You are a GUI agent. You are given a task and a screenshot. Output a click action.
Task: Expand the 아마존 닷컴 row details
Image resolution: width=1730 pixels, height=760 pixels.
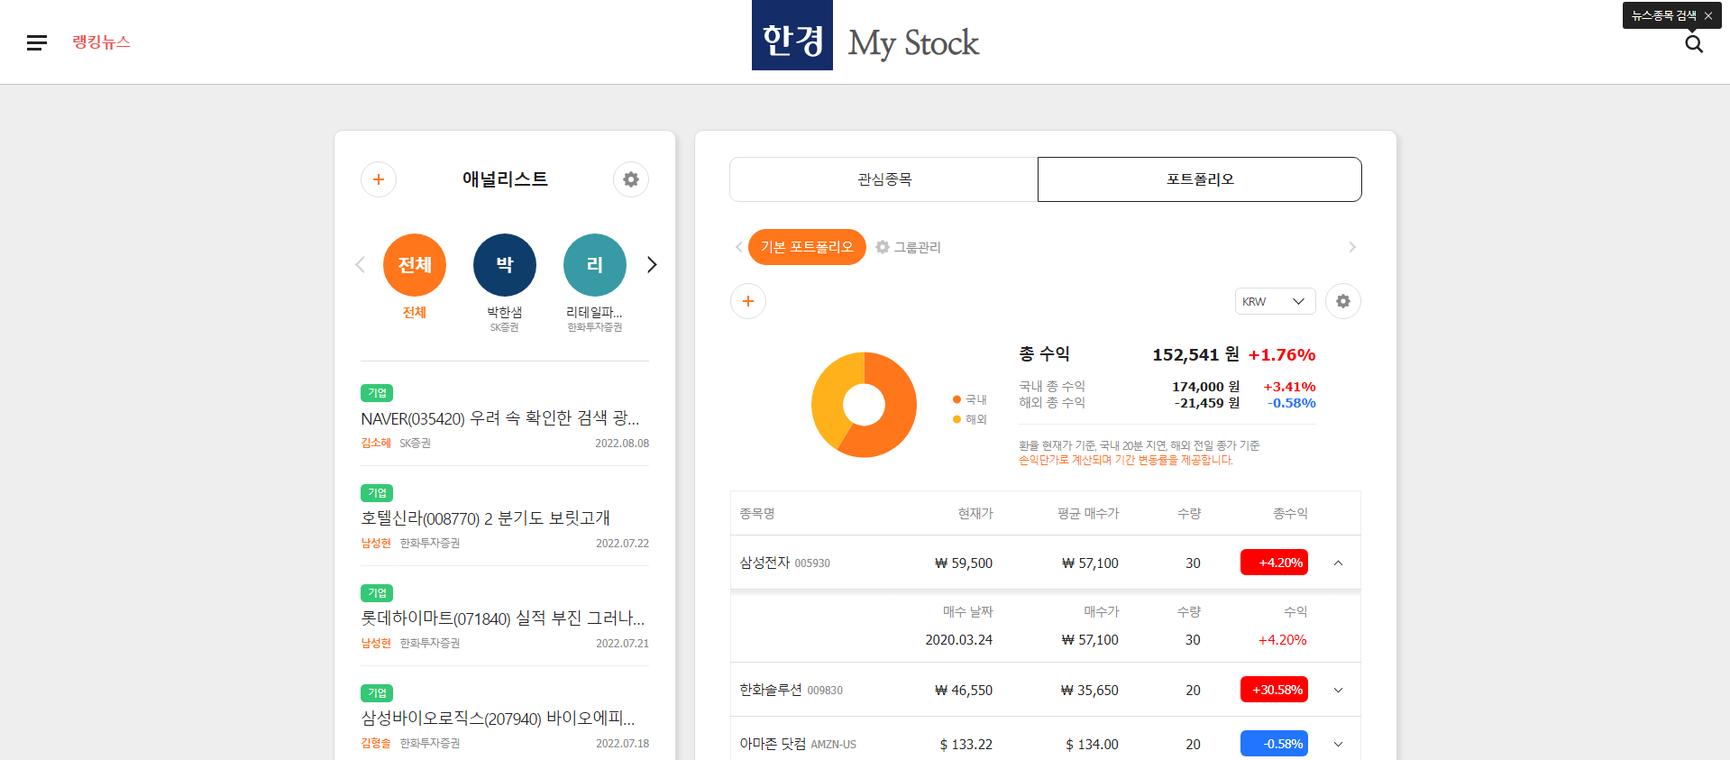[1338, 744]
